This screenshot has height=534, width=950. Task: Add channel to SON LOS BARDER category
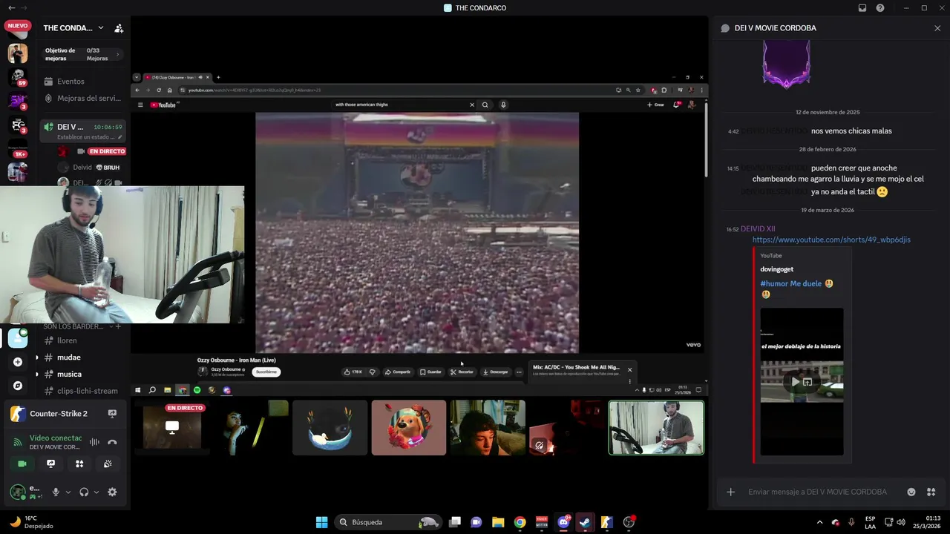coord(117,326)
